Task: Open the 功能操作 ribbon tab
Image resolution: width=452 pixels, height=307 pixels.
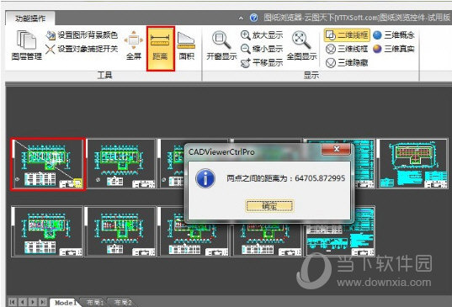Action: (30, 19)
